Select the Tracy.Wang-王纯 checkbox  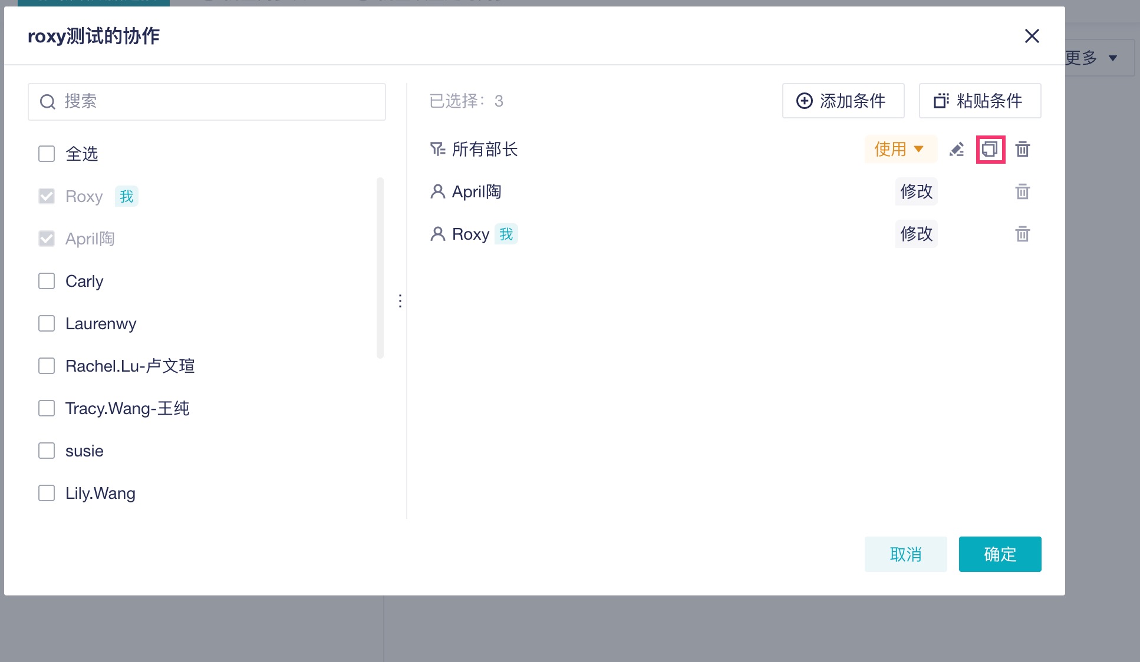pyautogui.click(x=47, y=409)
